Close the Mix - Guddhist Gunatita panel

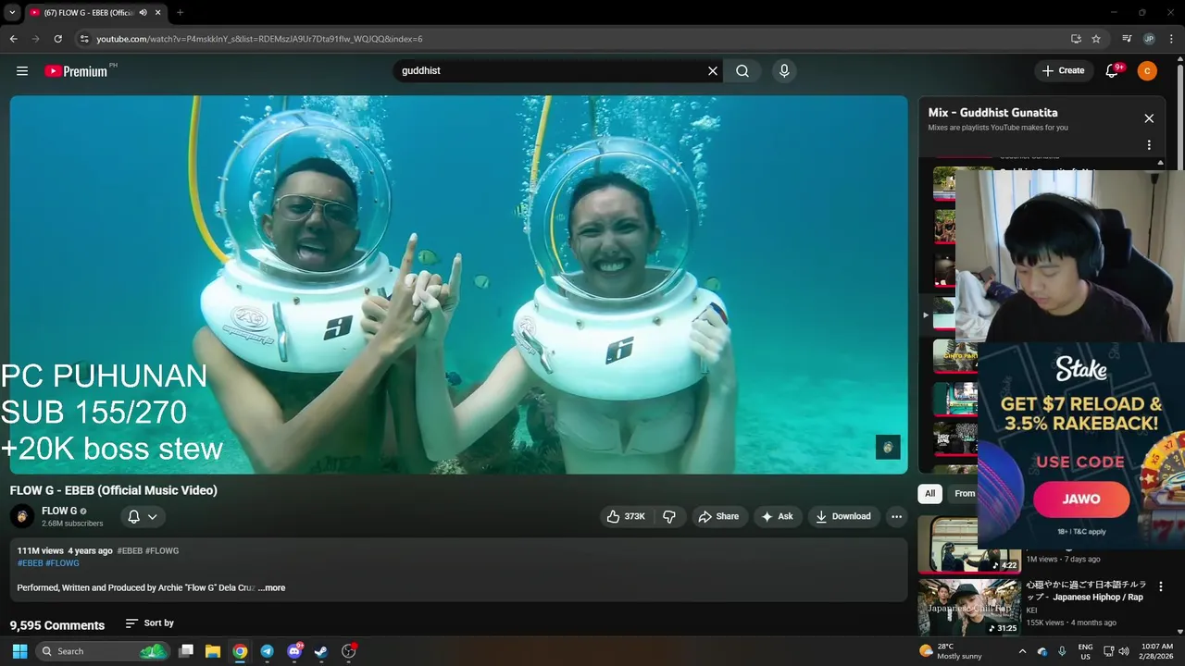(x=1149, y=118)
